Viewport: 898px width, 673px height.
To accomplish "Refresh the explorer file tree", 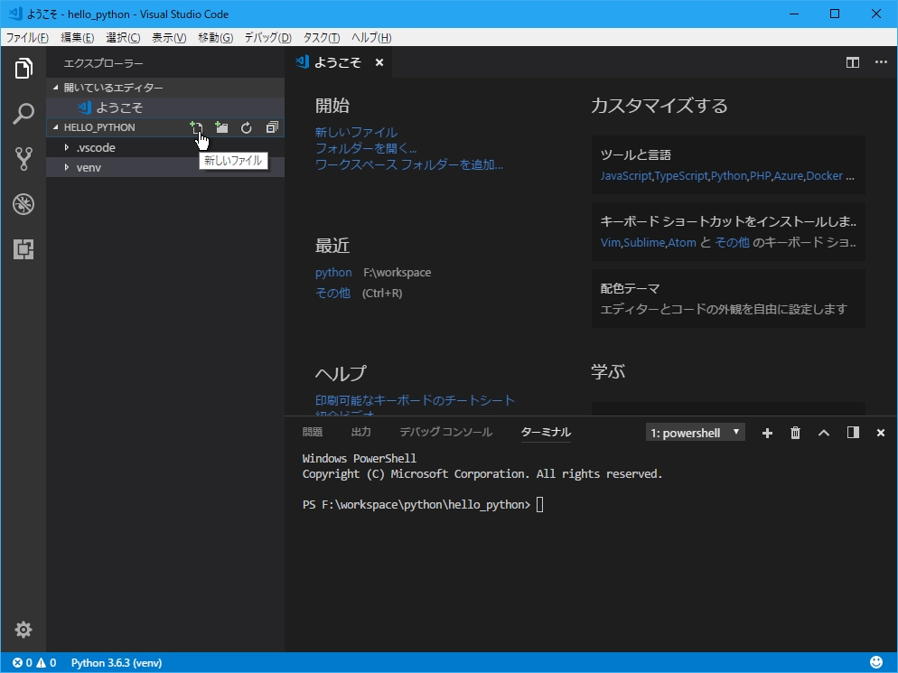I will [x=247, y=127].
